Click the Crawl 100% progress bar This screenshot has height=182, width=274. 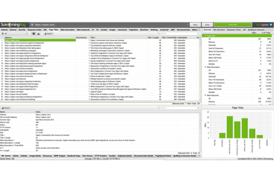233,25
